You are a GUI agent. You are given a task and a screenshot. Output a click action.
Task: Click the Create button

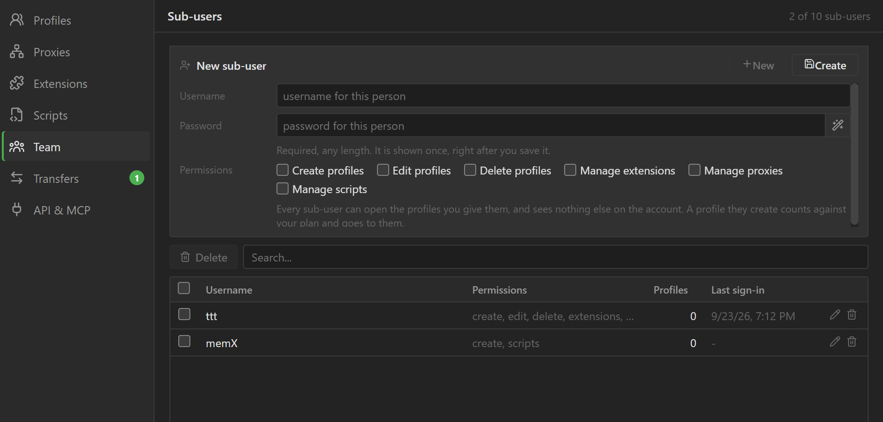tap(825, 65)
